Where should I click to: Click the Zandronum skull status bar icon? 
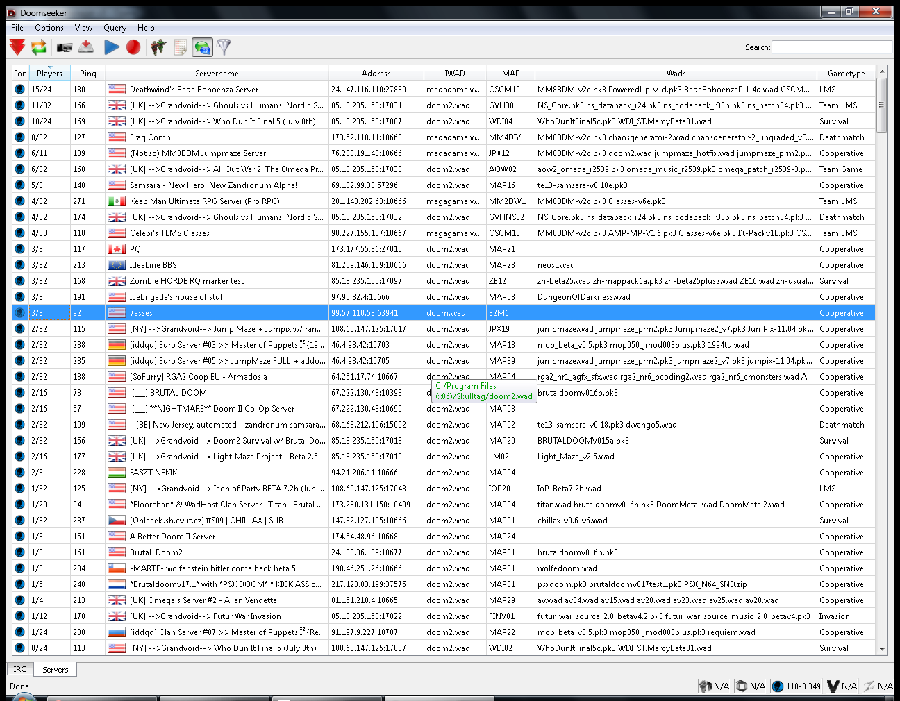pos(778,686)
